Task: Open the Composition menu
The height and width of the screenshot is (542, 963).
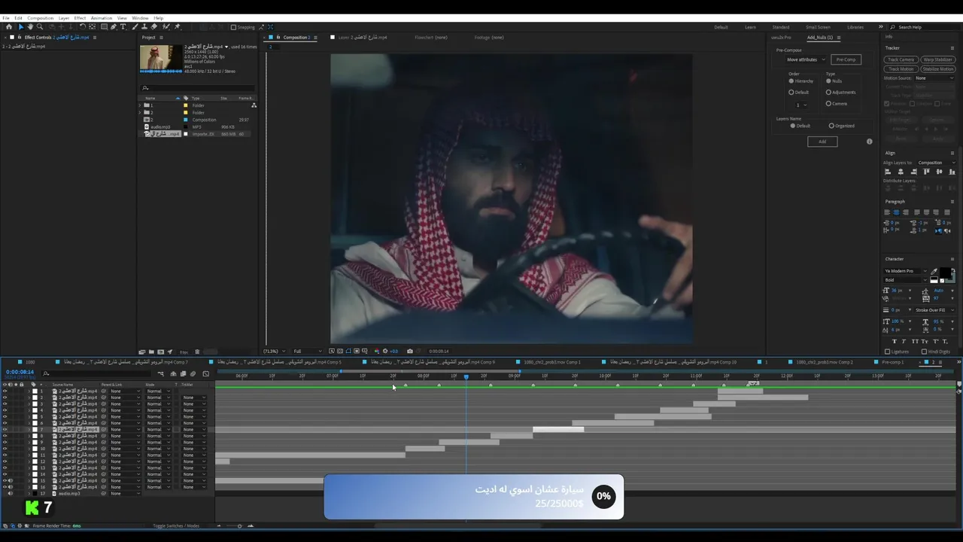Action: 40,18
